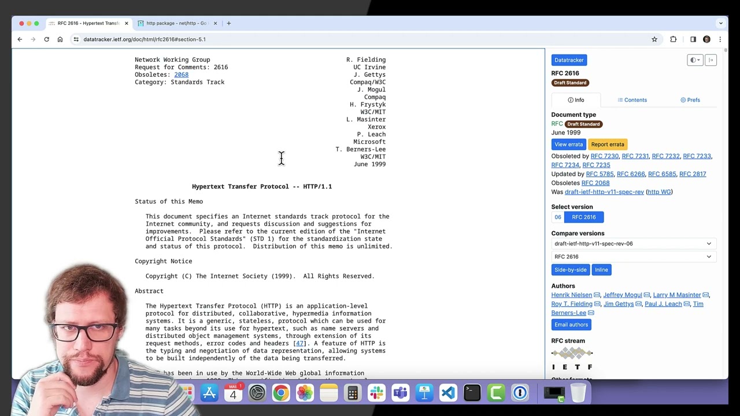Open the theme mode dropdown
This screenshot has width=740, height=416.
695,60
